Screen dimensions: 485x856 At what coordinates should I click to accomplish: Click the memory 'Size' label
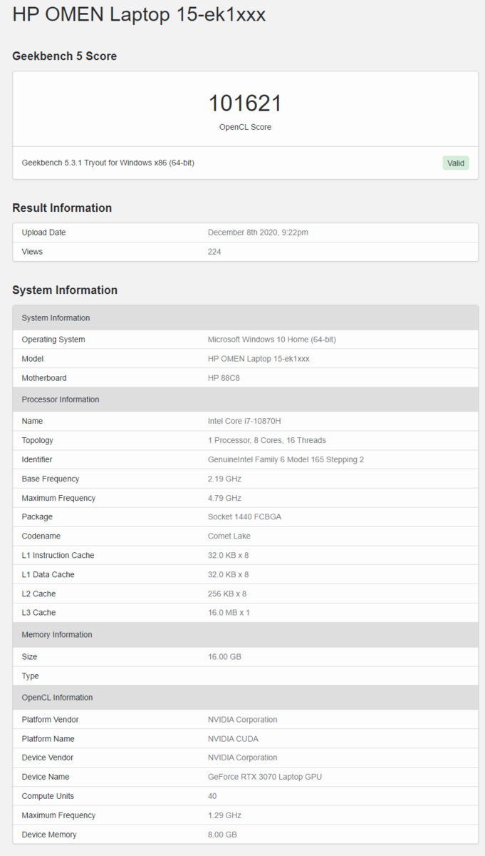tap(29, 656)
